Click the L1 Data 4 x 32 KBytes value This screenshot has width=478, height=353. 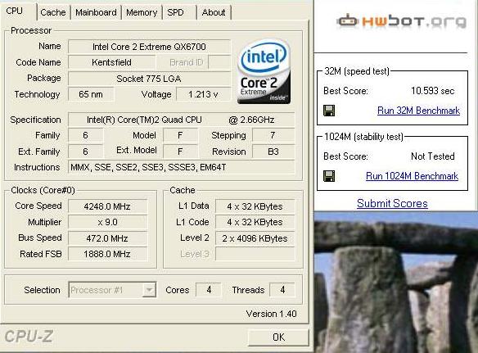[255, 206]
